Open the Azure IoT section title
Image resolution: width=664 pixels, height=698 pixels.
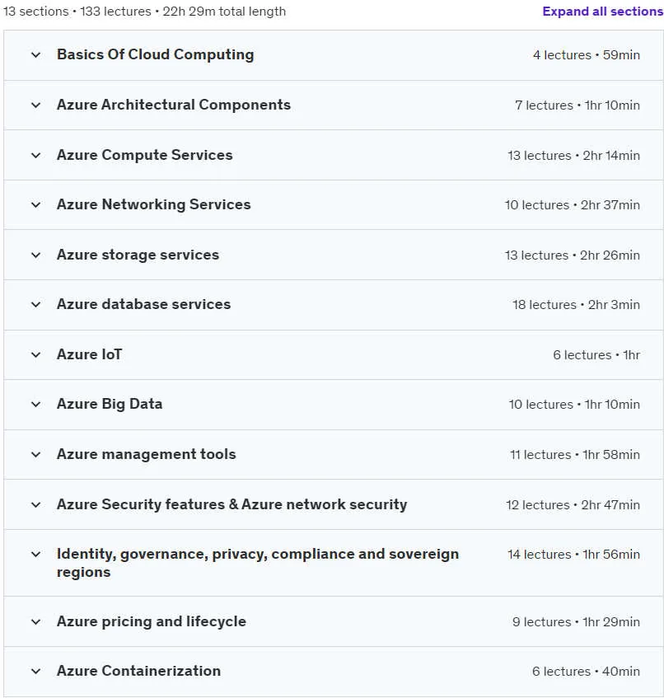point(90,354)
